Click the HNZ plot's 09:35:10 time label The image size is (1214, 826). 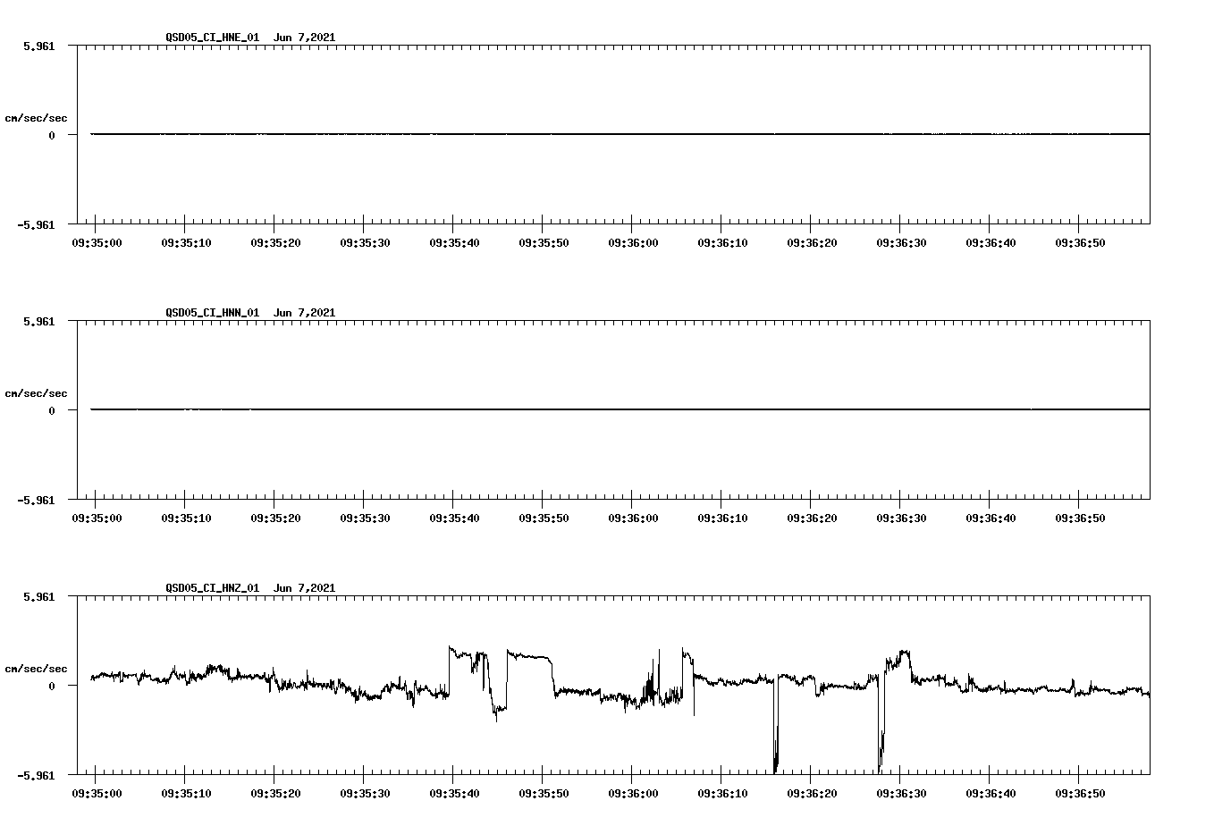click(x=186, y=793)
